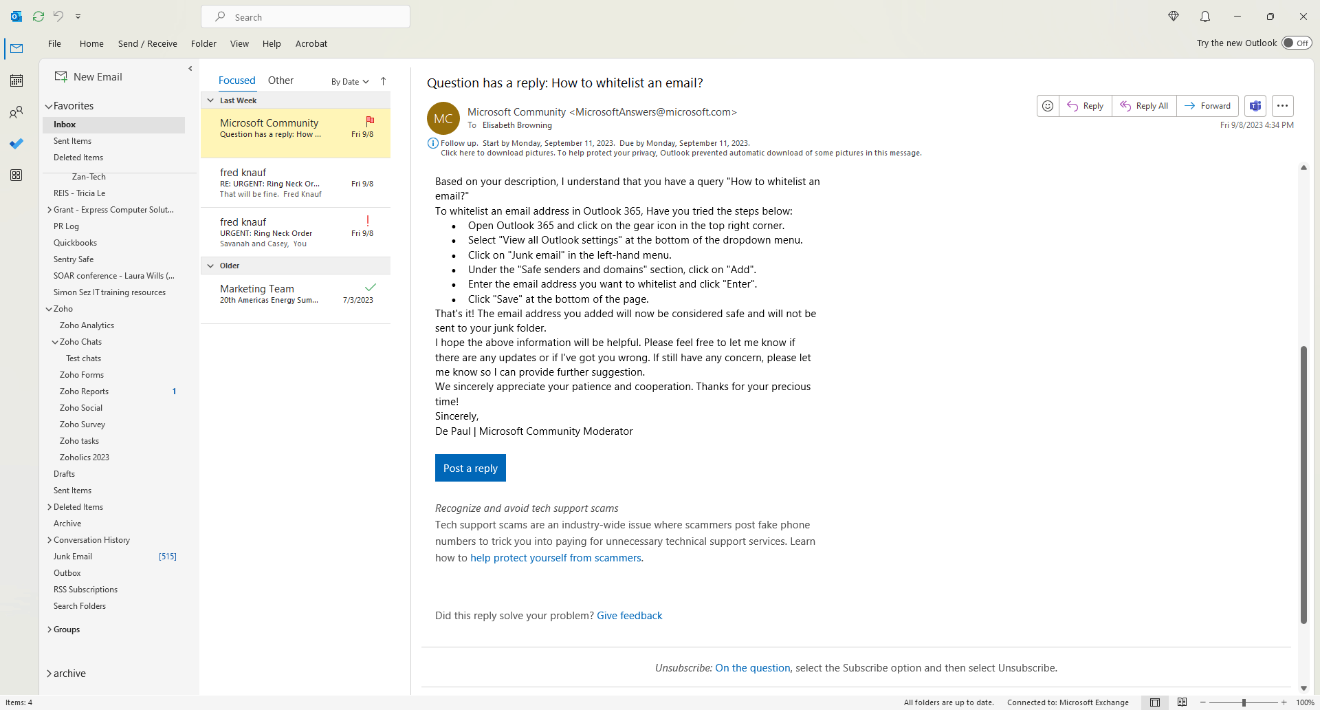Click zoom in plus in status bar
1320x710 pixels.
coord(1284,702)
